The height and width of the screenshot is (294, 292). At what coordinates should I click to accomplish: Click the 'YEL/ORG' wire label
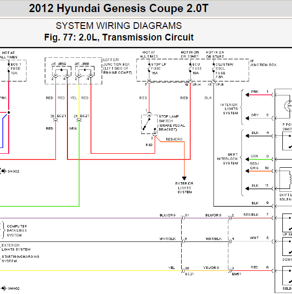tap(211, 268)
